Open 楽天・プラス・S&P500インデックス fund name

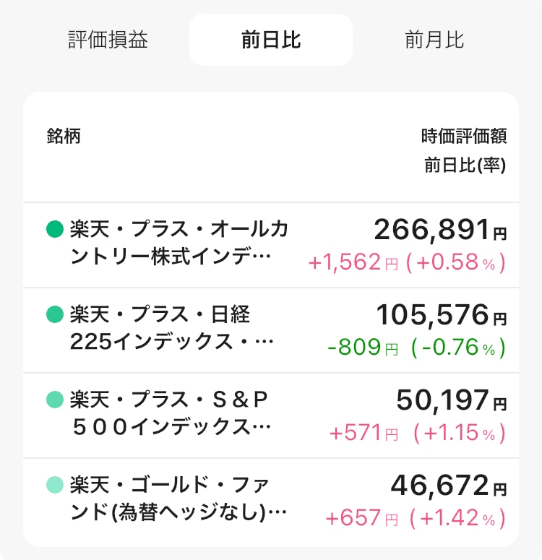click(171, 413)
